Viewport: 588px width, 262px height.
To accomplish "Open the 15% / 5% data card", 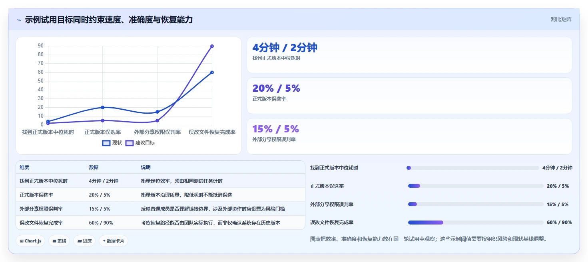I will click(409, 136).
